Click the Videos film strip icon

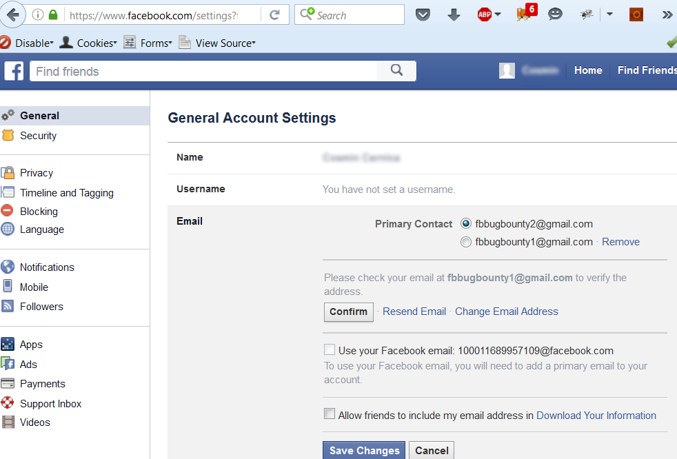8,422
